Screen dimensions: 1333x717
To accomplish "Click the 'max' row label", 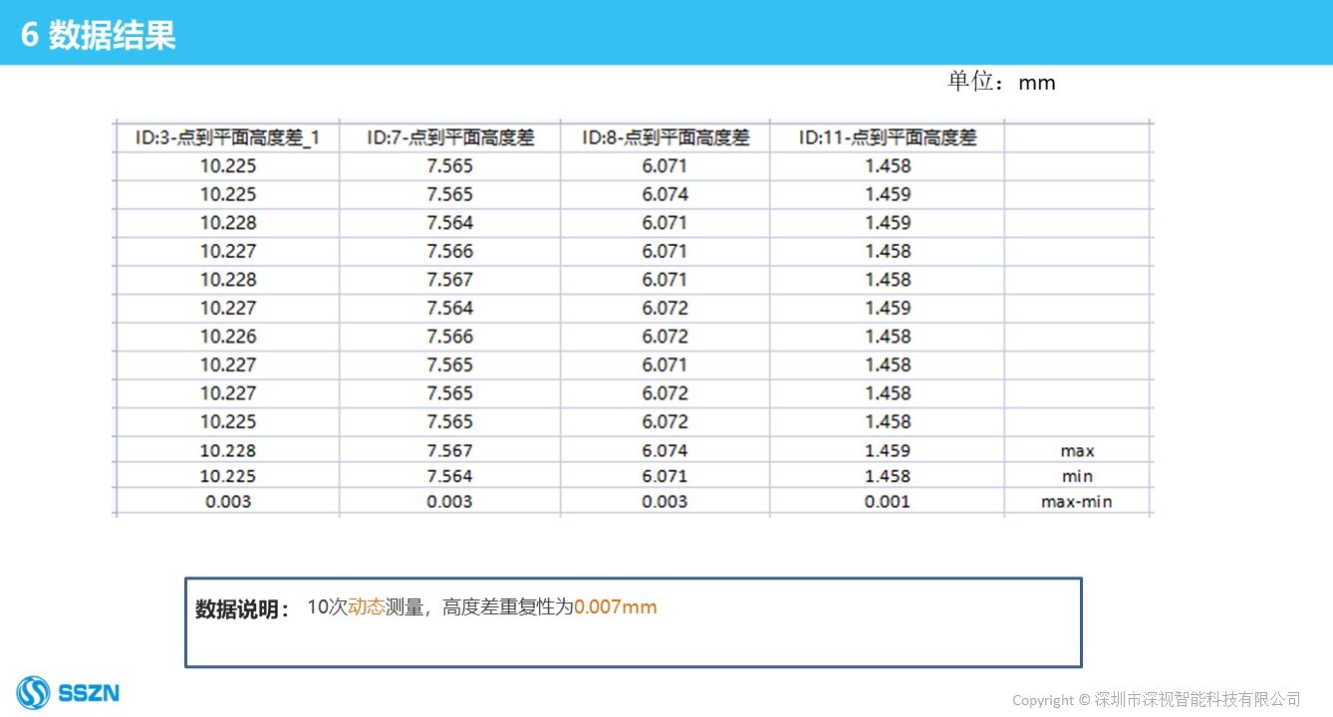I will coord(1077,451).
